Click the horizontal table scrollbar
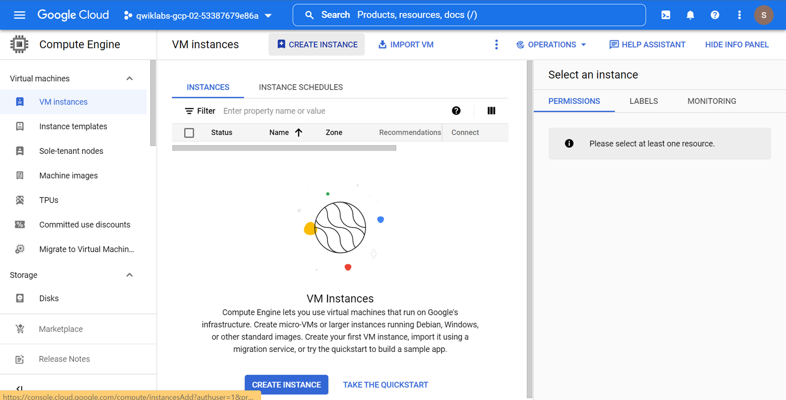 pos(284,148)
